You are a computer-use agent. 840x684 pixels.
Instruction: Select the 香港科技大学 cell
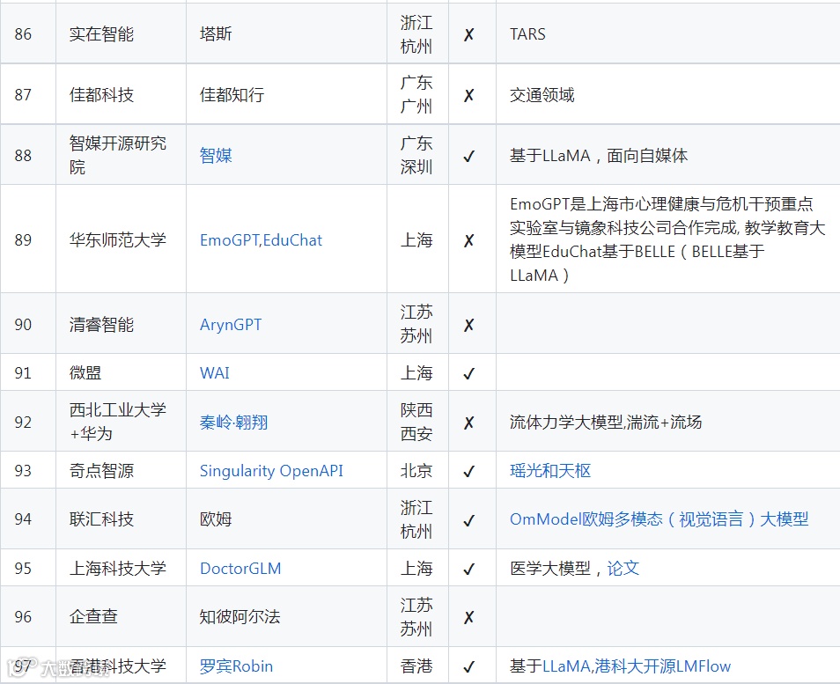click(x=122, y=665)
